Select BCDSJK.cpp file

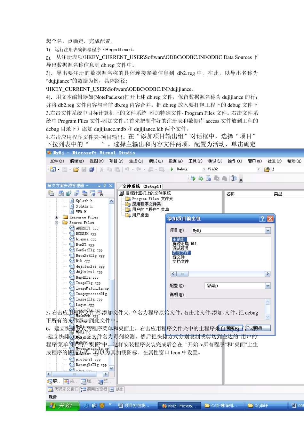coord(86,234)
